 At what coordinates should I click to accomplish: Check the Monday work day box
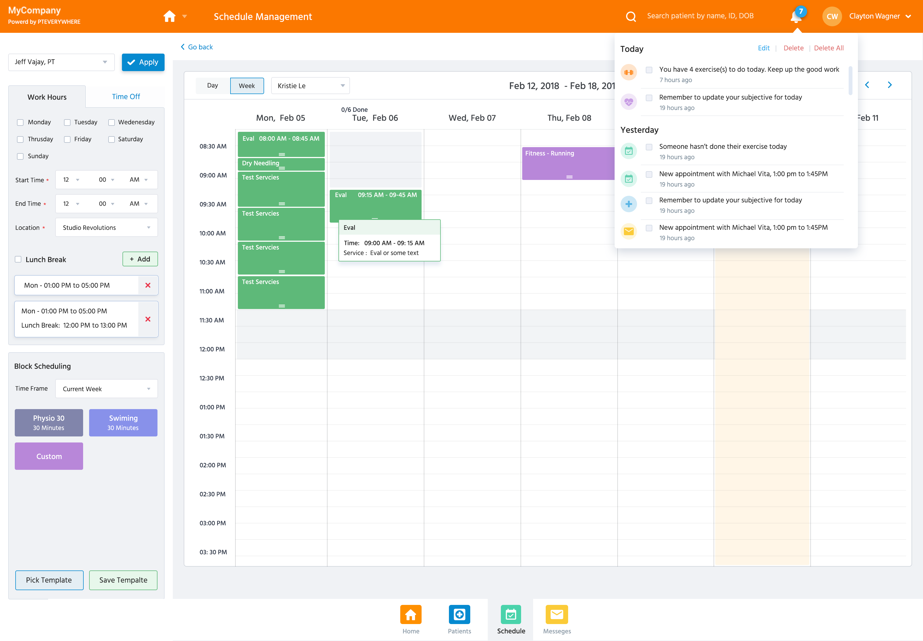[x=20, y=123]
